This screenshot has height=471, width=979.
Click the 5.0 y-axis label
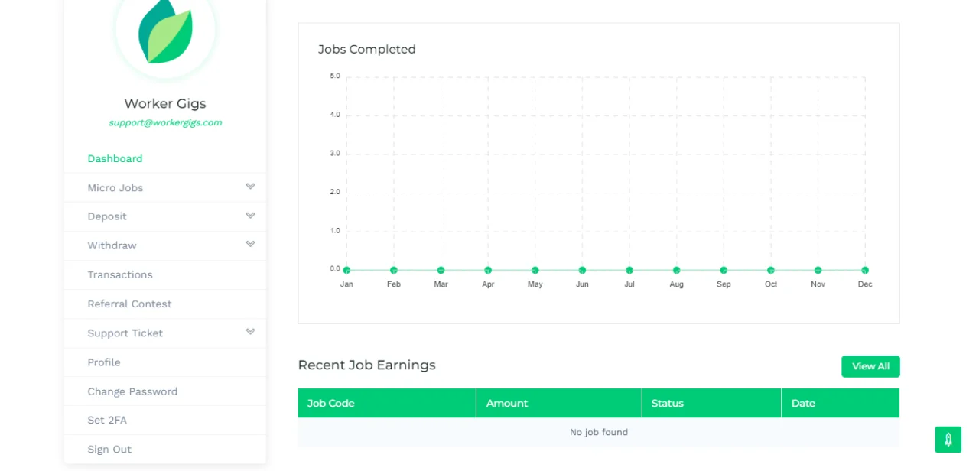335,76
